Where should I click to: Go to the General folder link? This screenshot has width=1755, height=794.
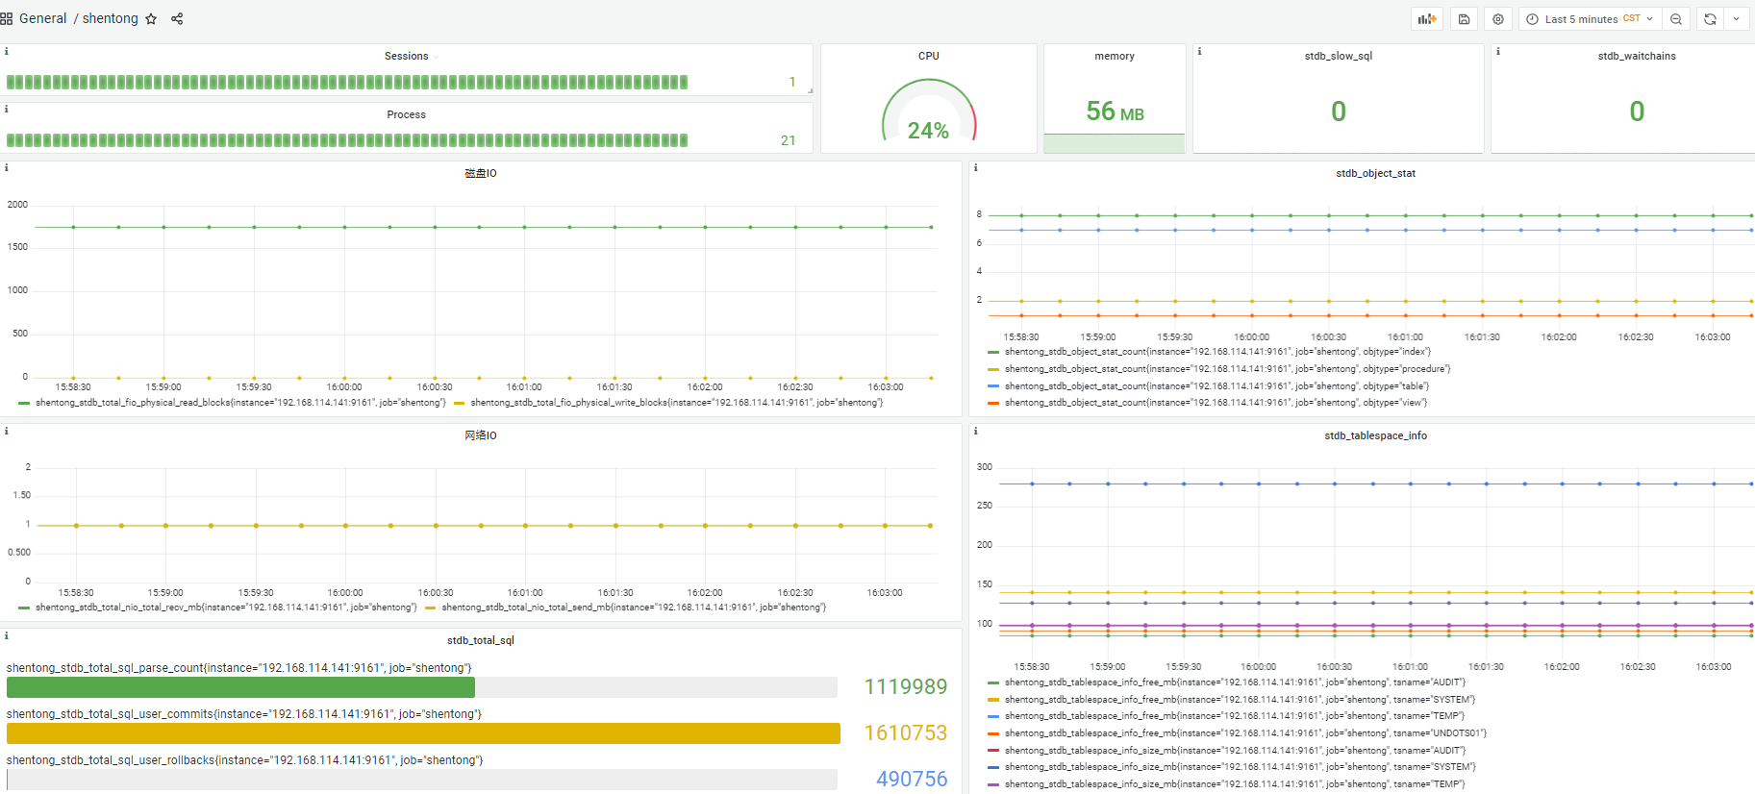point(43,19)
